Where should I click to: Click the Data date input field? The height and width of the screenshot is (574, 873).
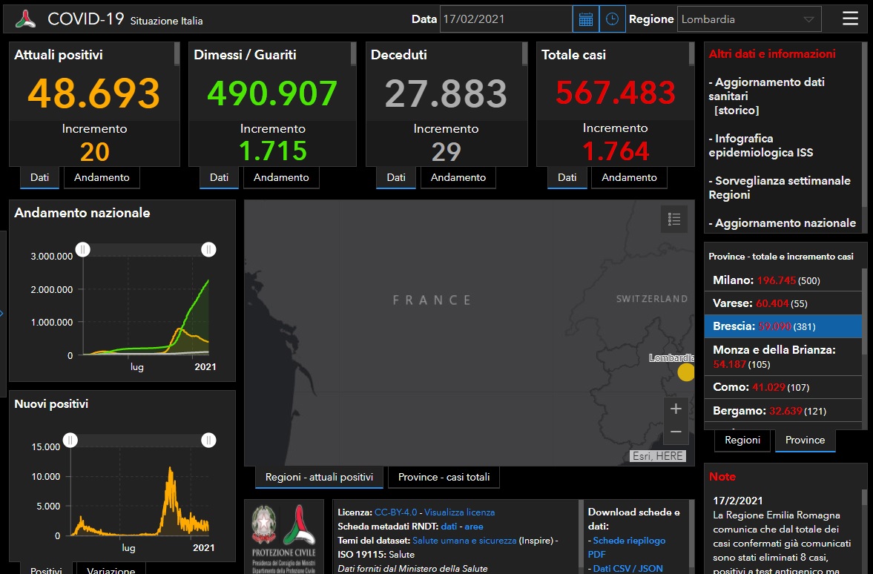505,19
